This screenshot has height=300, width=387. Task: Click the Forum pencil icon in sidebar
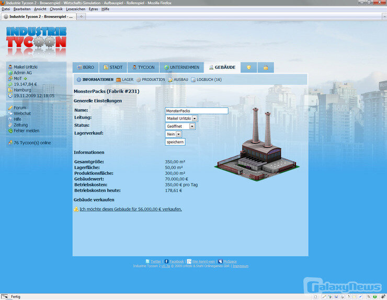(x=10, y=108)
